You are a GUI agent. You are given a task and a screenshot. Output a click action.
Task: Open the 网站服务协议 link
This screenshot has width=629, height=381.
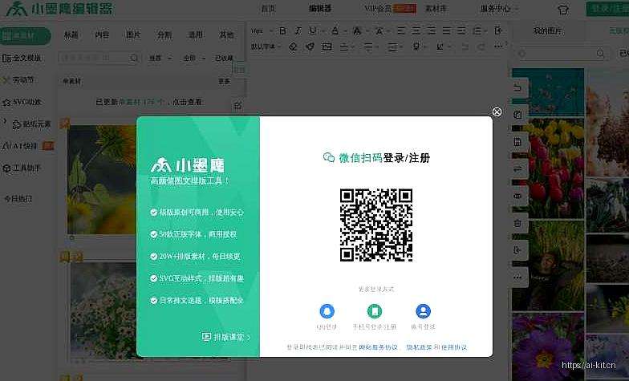(x=378, y=347)
